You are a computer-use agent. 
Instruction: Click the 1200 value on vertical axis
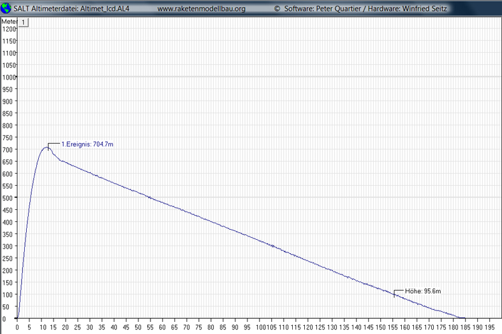coord(9,29)
